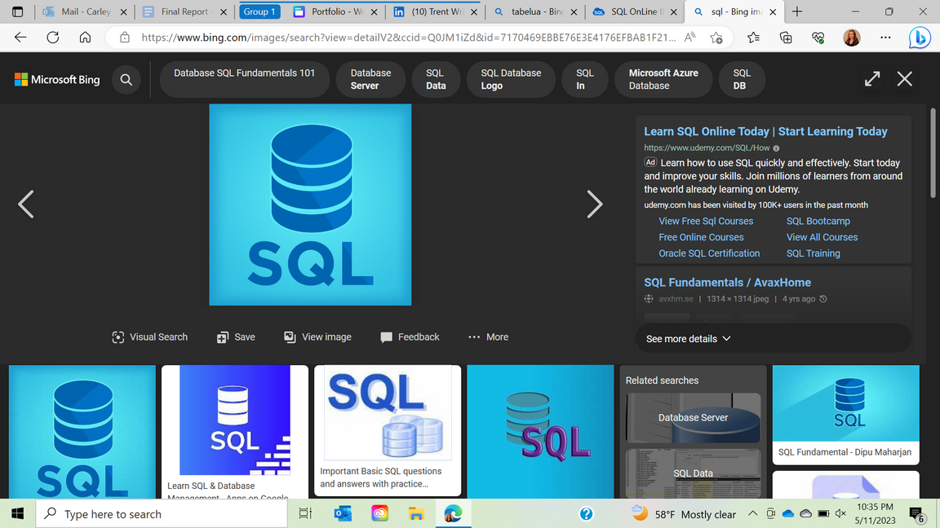The height and width of the screenshot is (528, 940).
Task: Open the browser home page icon
Action: pyautogui.click(x=85, y=37)
